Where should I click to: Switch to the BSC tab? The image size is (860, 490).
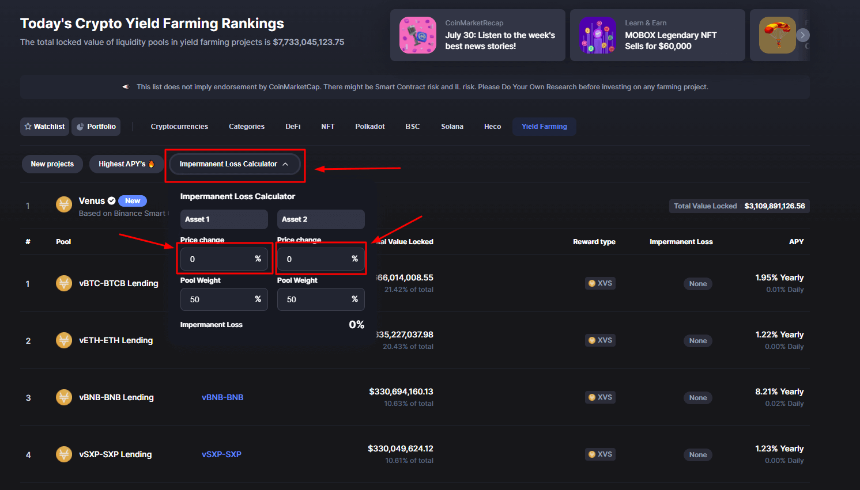point(413,127)
